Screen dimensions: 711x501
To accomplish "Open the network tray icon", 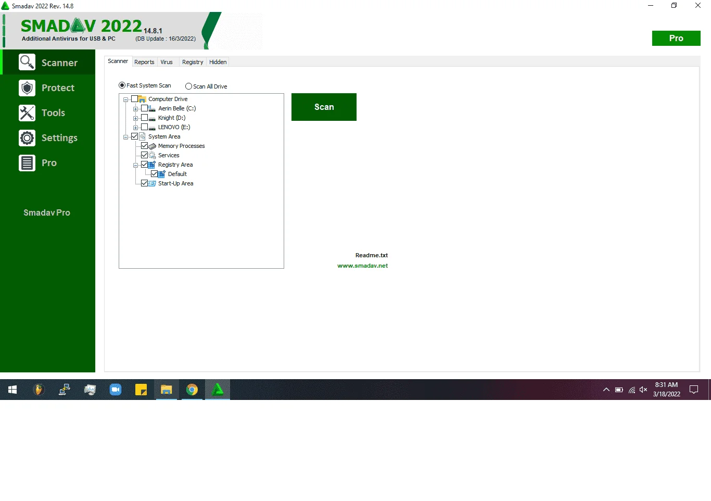I will pos(631,390).
